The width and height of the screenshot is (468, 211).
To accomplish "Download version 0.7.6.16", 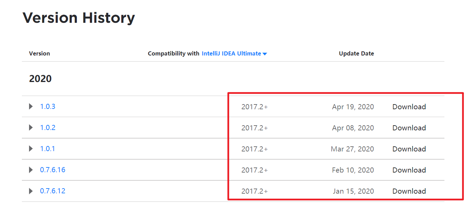I will coord(409,170).
